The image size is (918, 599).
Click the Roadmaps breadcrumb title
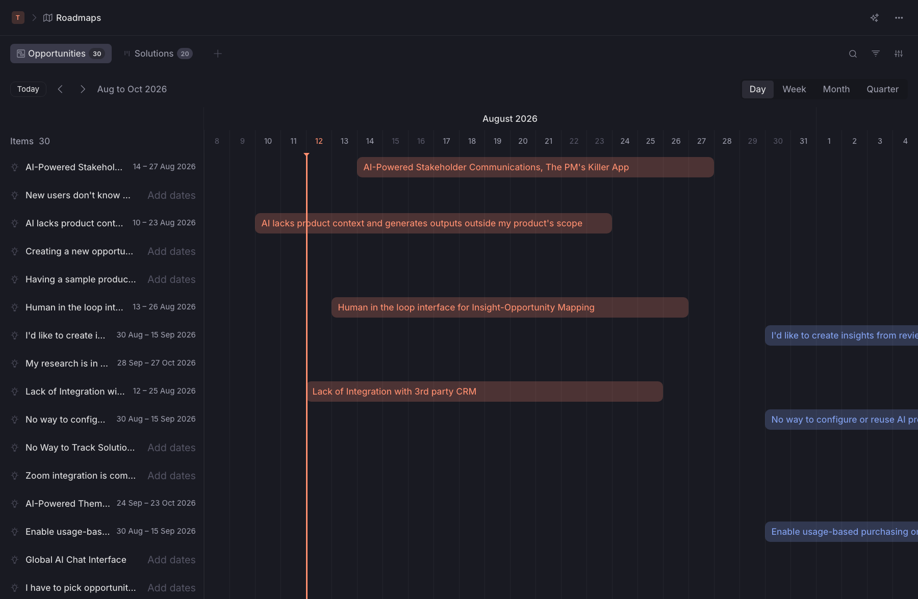tap(79, 18)
